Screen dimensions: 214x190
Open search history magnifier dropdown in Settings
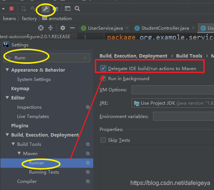9,58
